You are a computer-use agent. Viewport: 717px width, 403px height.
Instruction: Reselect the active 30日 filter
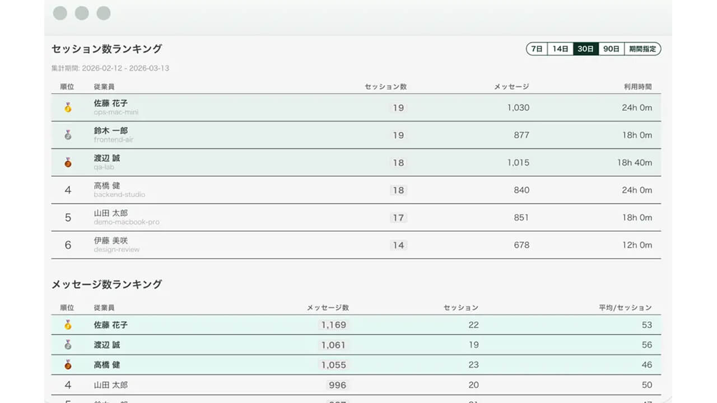(585, 49)
